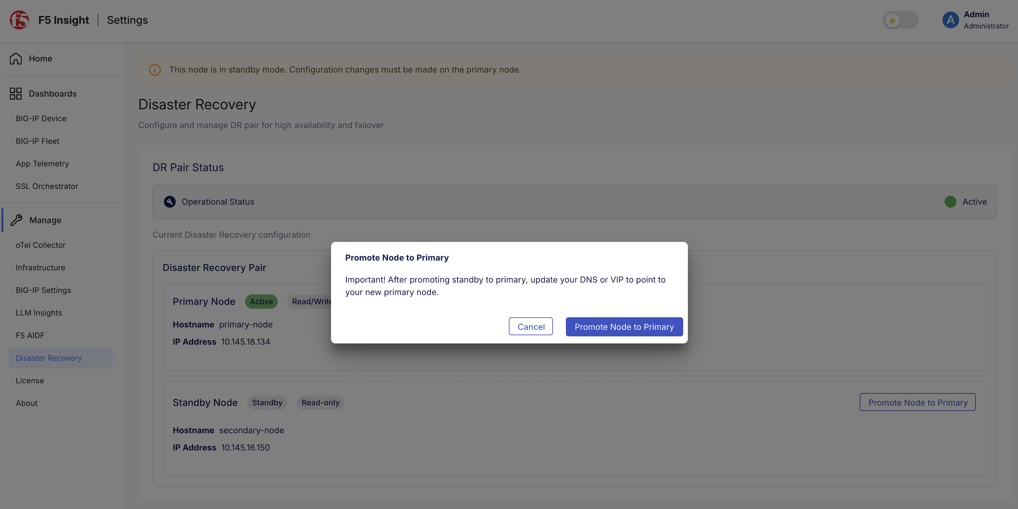
Task: Click the Manage wrench icon
Action: 16,220
